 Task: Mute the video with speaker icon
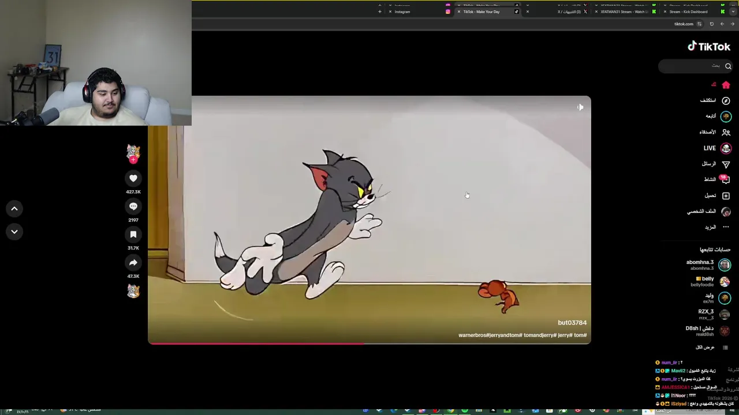click(580, 107)
